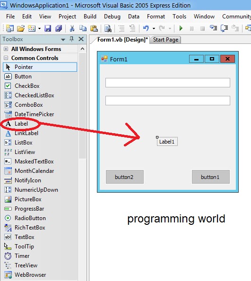Click the Add New Item toolbar icon
The width and height of the screenshot is (251, 281).
(32, 28)
